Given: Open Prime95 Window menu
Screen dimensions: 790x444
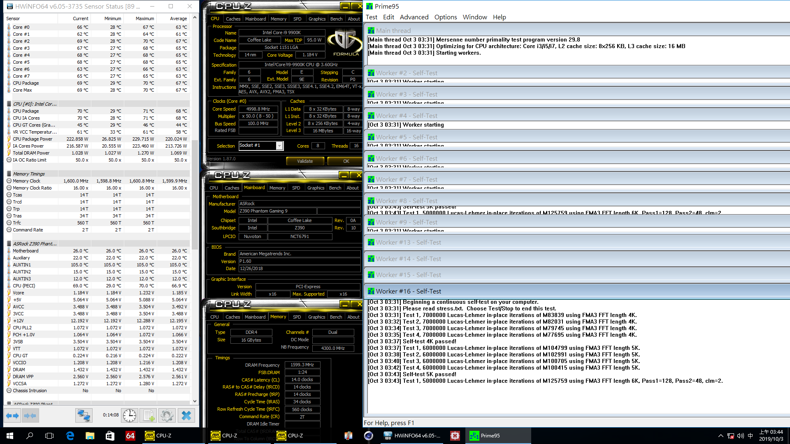Looking at the screenshot, I should (475, 17).
